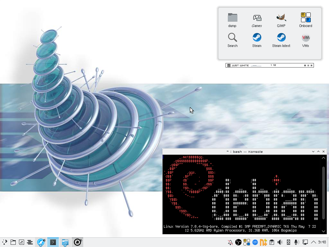
Task: Click the dotted progress bar in the mini player
Action: 256,66
